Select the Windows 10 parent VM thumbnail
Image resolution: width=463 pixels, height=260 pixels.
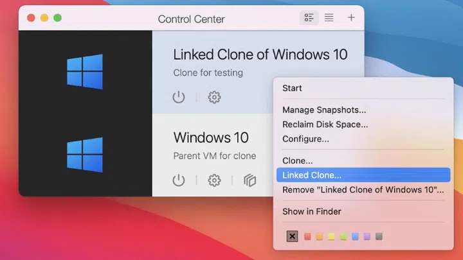[85, 154]
